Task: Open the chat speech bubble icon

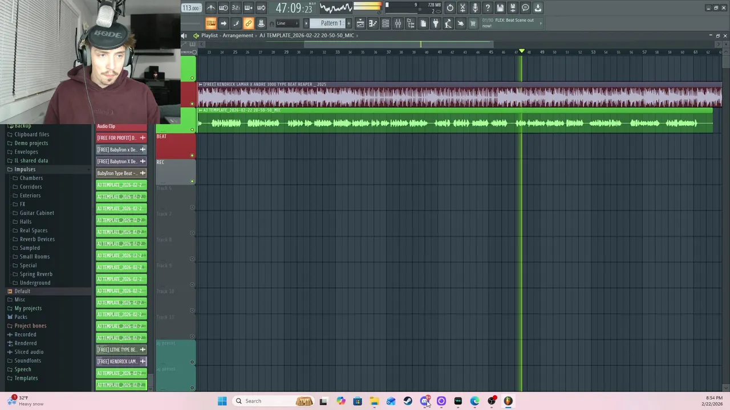Action: 525,8
